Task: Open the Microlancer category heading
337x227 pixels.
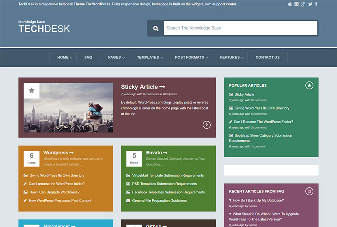Action: (57, 225)
